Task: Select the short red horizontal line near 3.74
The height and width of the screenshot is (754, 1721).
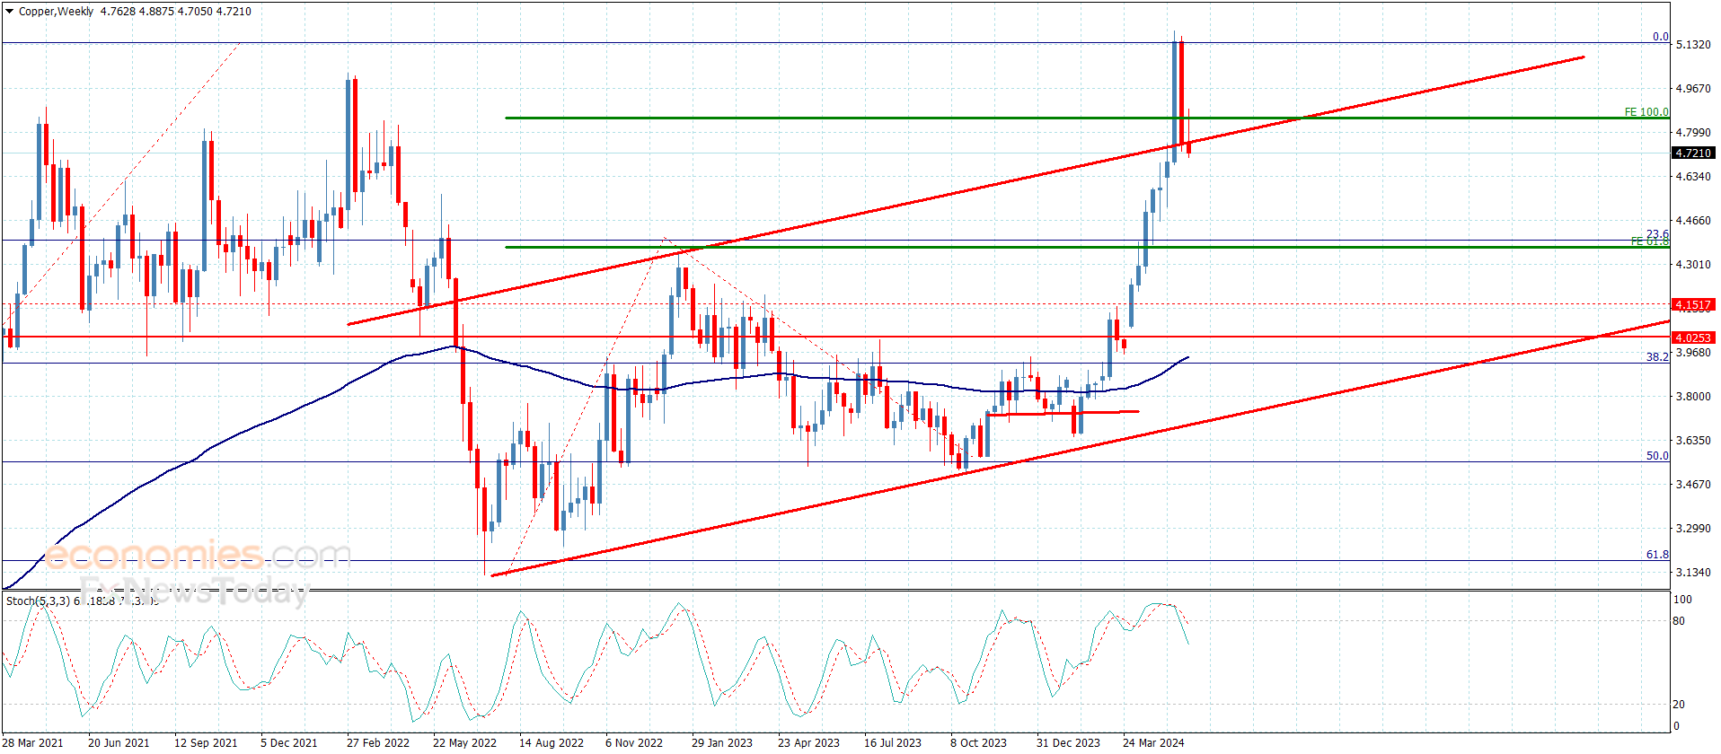Action: click(1063, 413)
